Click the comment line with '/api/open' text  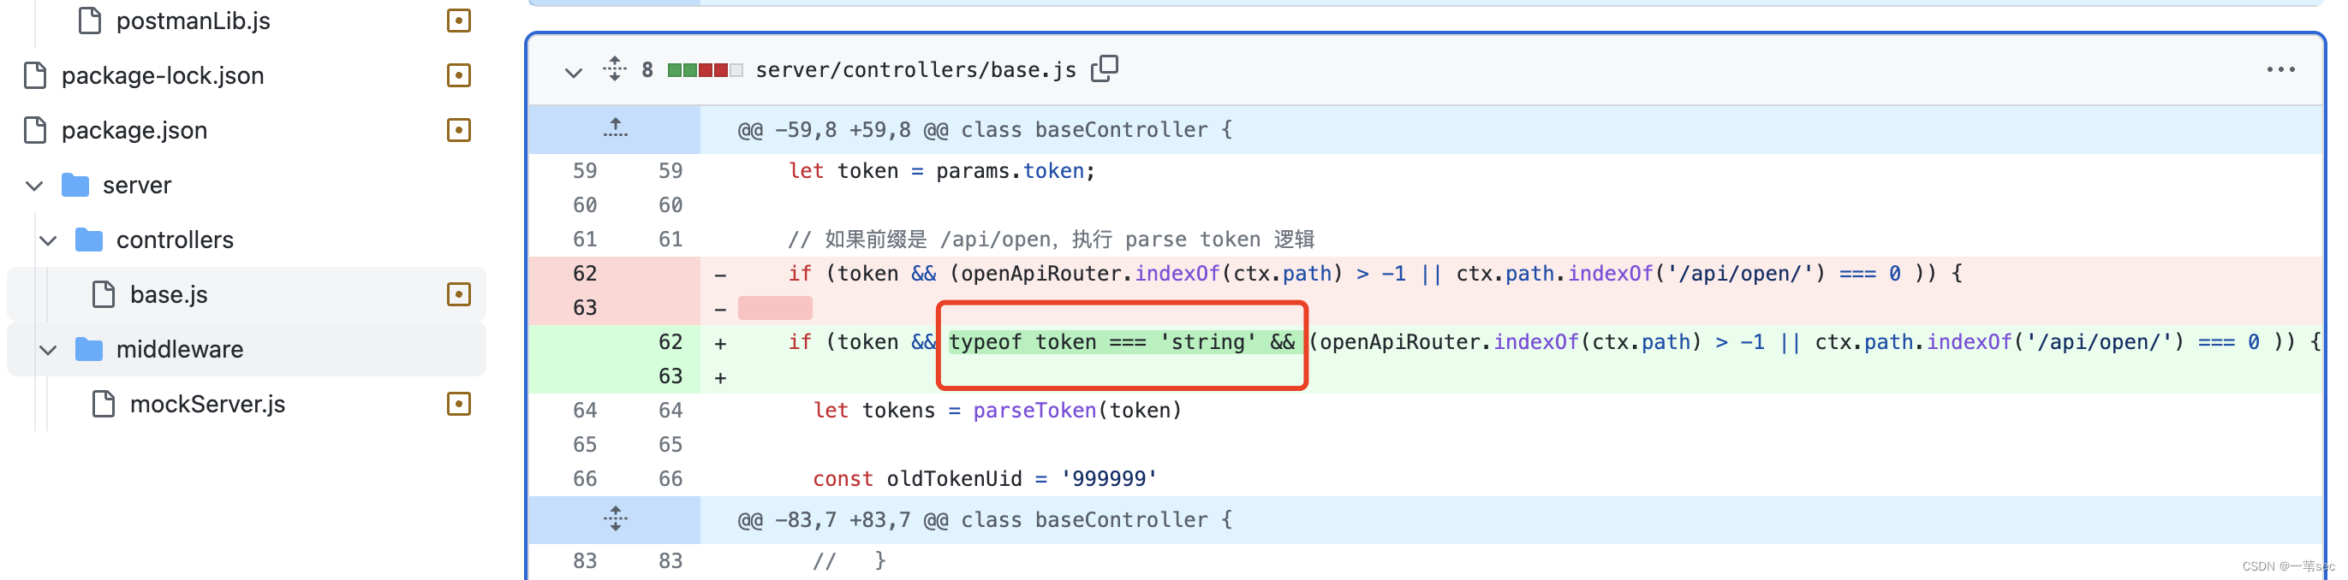[1051, 239]
